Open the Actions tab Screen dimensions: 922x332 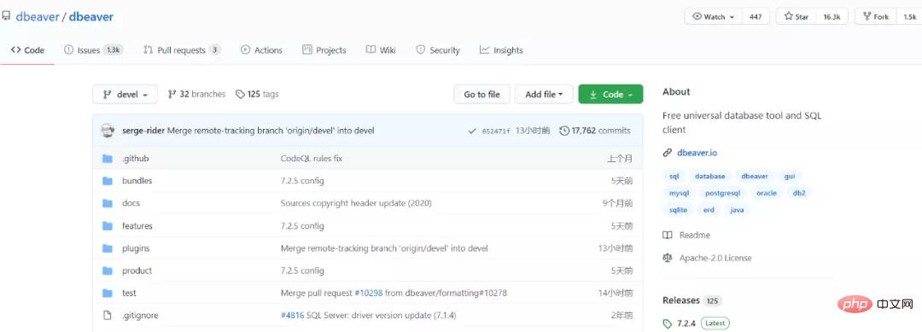coord(262,50)
